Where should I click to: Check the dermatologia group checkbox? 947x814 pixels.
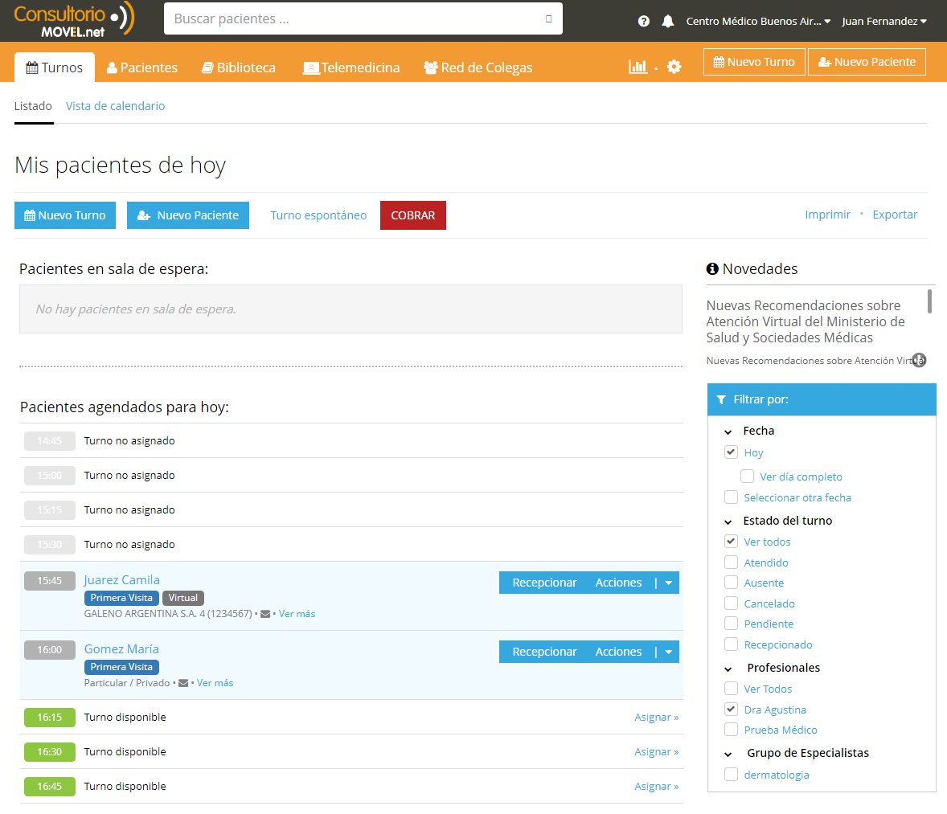(731, 774)
